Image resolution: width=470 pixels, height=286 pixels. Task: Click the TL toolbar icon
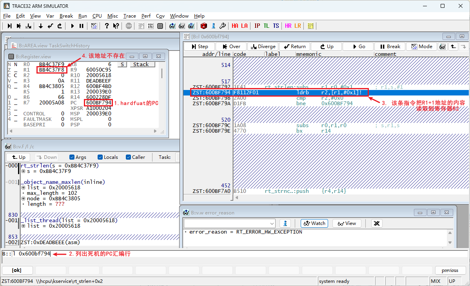pos(267,26)
